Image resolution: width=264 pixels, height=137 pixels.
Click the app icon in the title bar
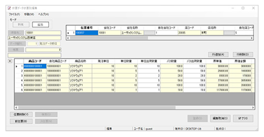coord(9,8)
